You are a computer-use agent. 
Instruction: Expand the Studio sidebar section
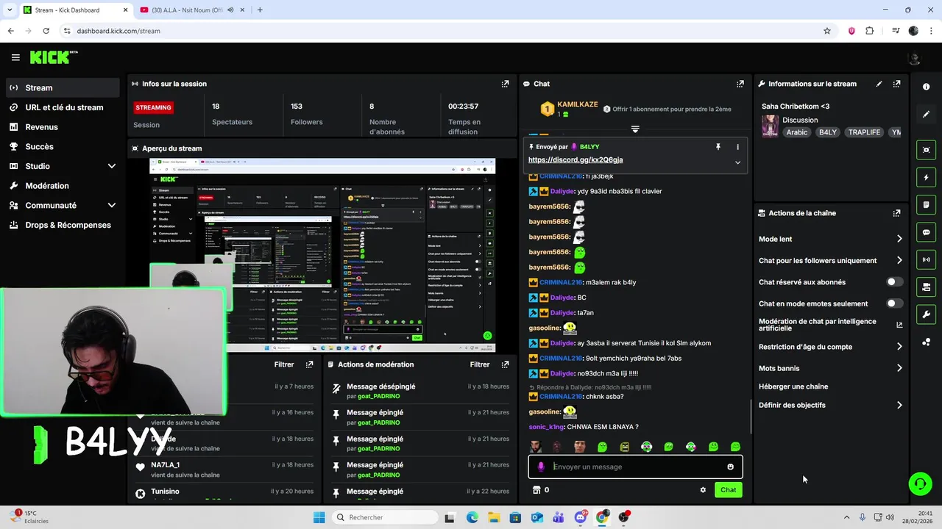(112, 166)
